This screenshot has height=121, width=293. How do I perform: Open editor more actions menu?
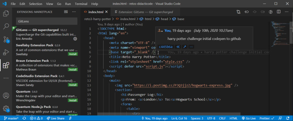point(287,12)
